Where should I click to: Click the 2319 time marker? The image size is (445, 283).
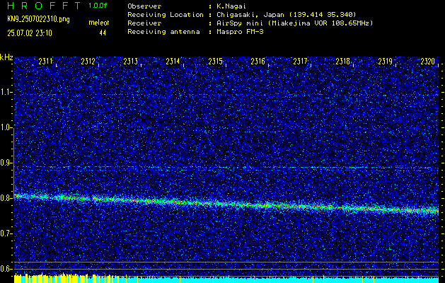coord(386,62)
